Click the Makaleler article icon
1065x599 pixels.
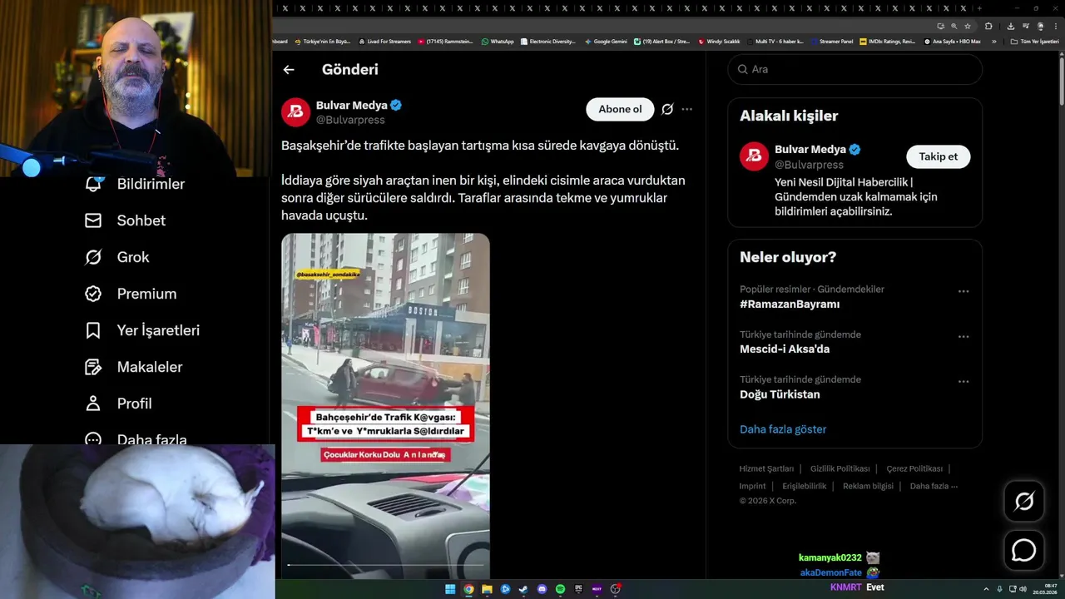93,367
